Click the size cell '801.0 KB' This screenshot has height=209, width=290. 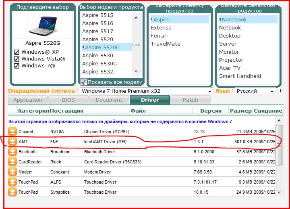pos(243,142)
